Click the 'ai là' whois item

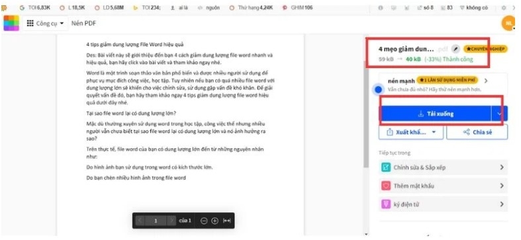coord(179,8)
